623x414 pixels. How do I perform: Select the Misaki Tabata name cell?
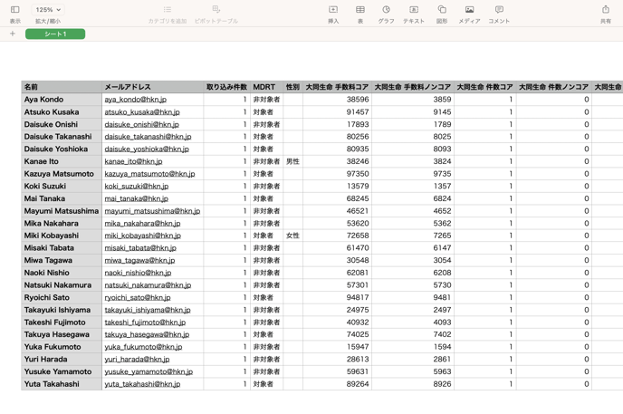click(62, 248)
